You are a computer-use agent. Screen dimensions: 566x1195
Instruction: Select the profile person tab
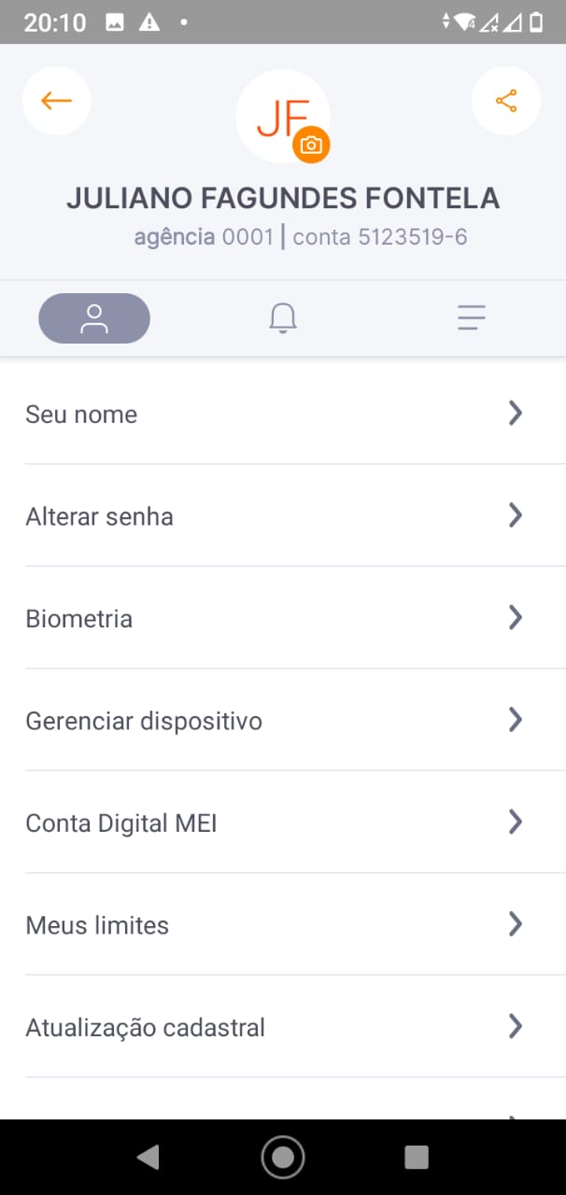[94, 318]
